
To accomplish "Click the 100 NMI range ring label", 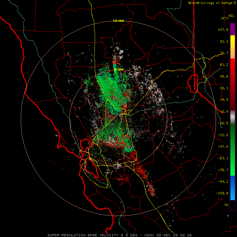I will 118,21.
